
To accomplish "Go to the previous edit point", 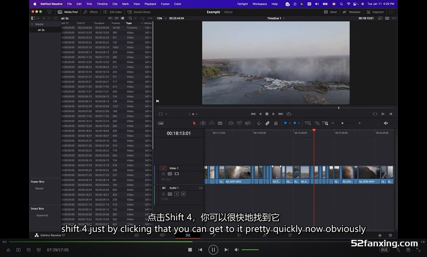I will (391, 114).
